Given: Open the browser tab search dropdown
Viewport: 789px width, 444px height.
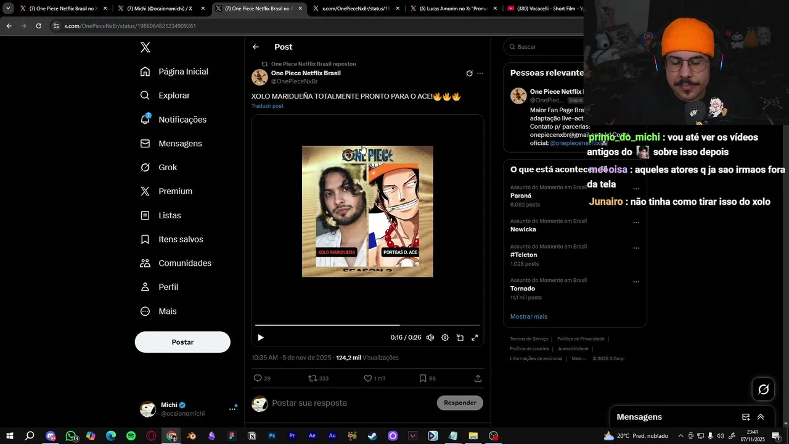Looking at the screenshot, I should (x=8, y=9).
